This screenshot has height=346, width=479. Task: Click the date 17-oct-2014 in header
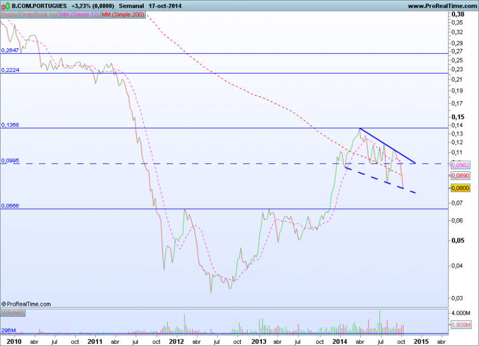point(165,6)
